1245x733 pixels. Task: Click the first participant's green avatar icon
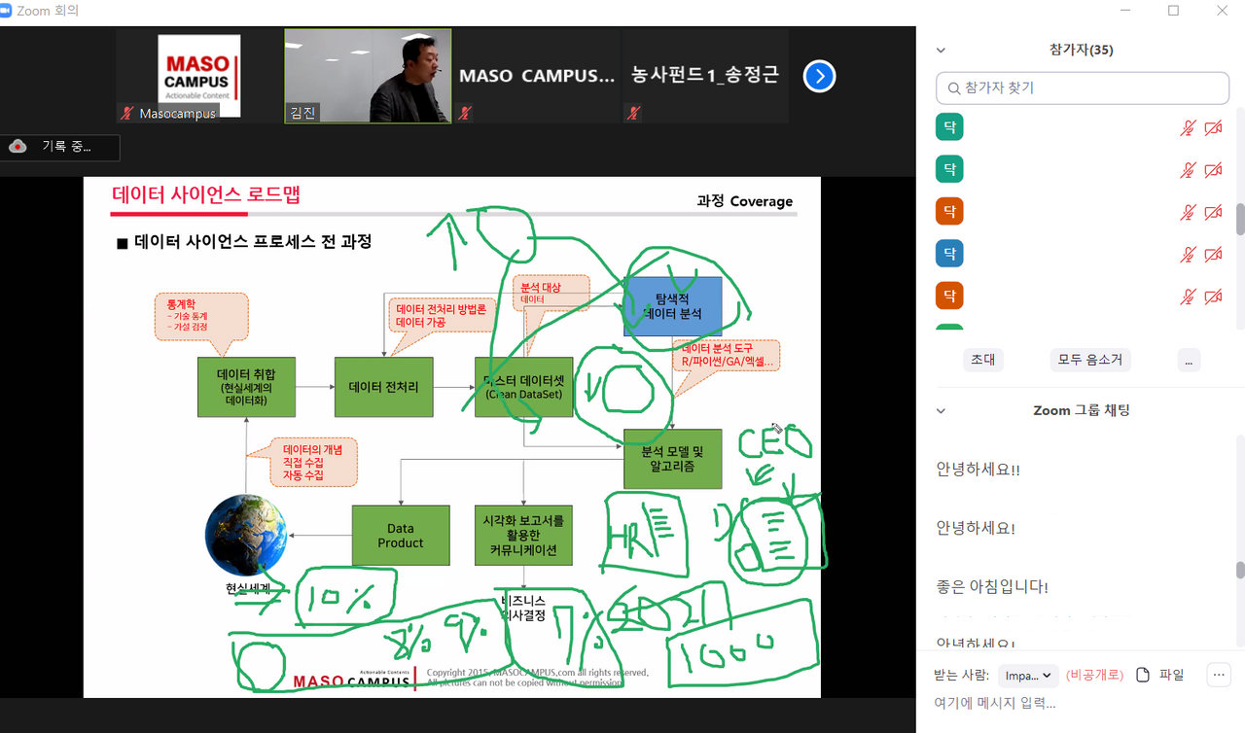(x=949, y=127)
